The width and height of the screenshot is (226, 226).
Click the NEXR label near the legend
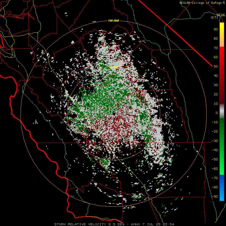pyautogui.click(x=220, y=15)
